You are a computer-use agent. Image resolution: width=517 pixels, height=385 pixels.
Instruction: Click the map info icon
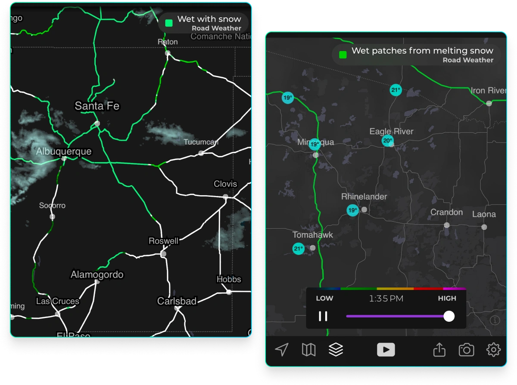point(495,320)
